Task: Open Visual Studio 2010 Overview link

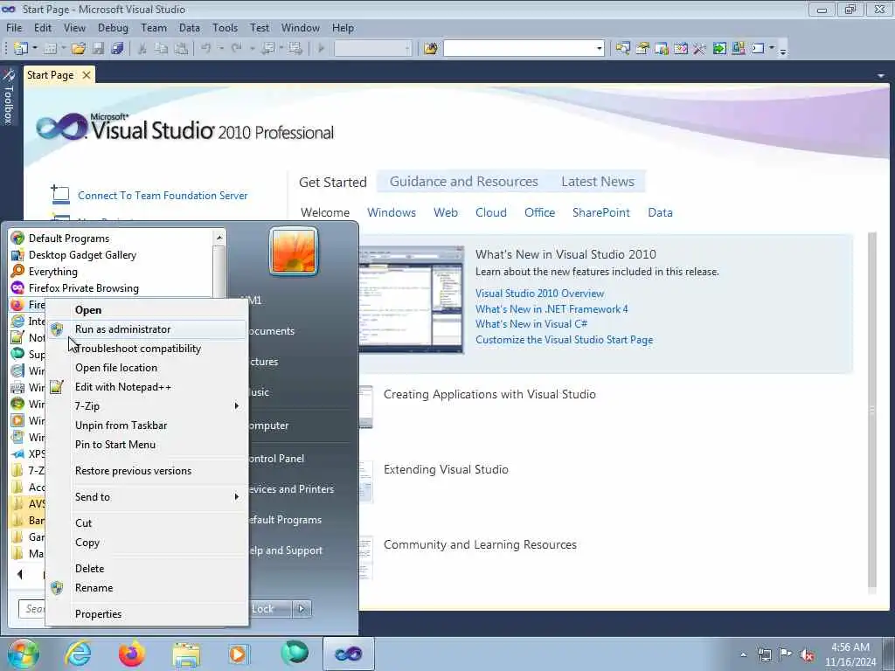Action: (x=539, y=294)
